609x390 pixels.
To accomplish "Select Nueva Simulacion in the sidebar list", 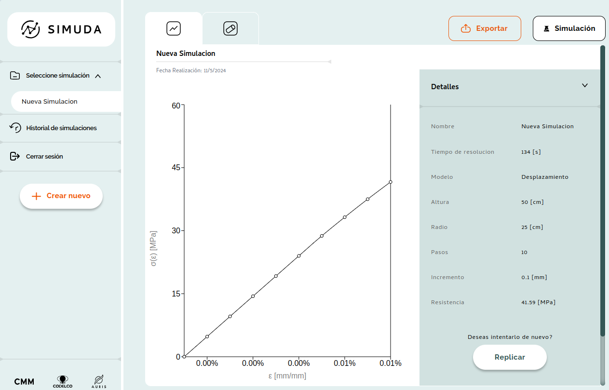I will pos(50,102).
